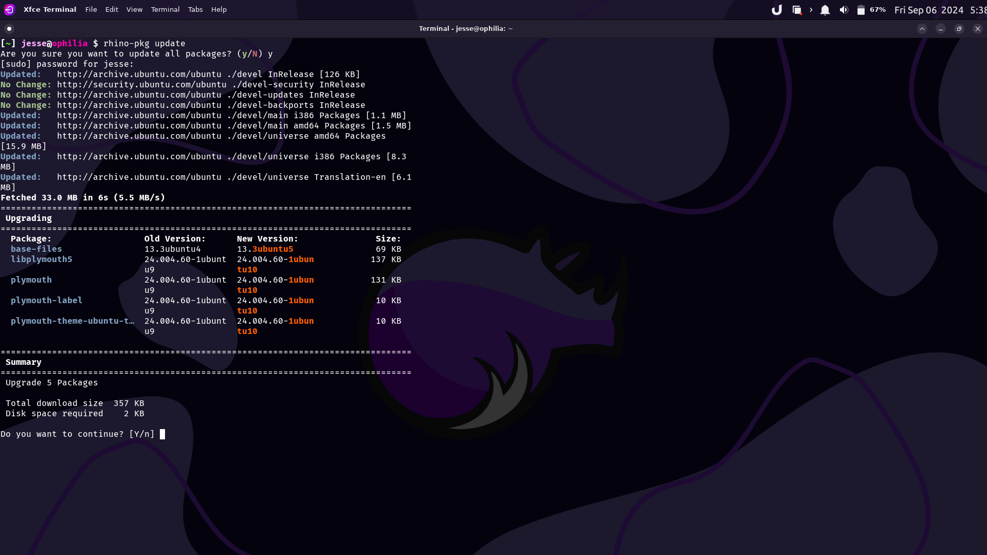Expand hidden tray icons with the chevron
Viewport: 987px width, 555px height.
coord(811,10)
